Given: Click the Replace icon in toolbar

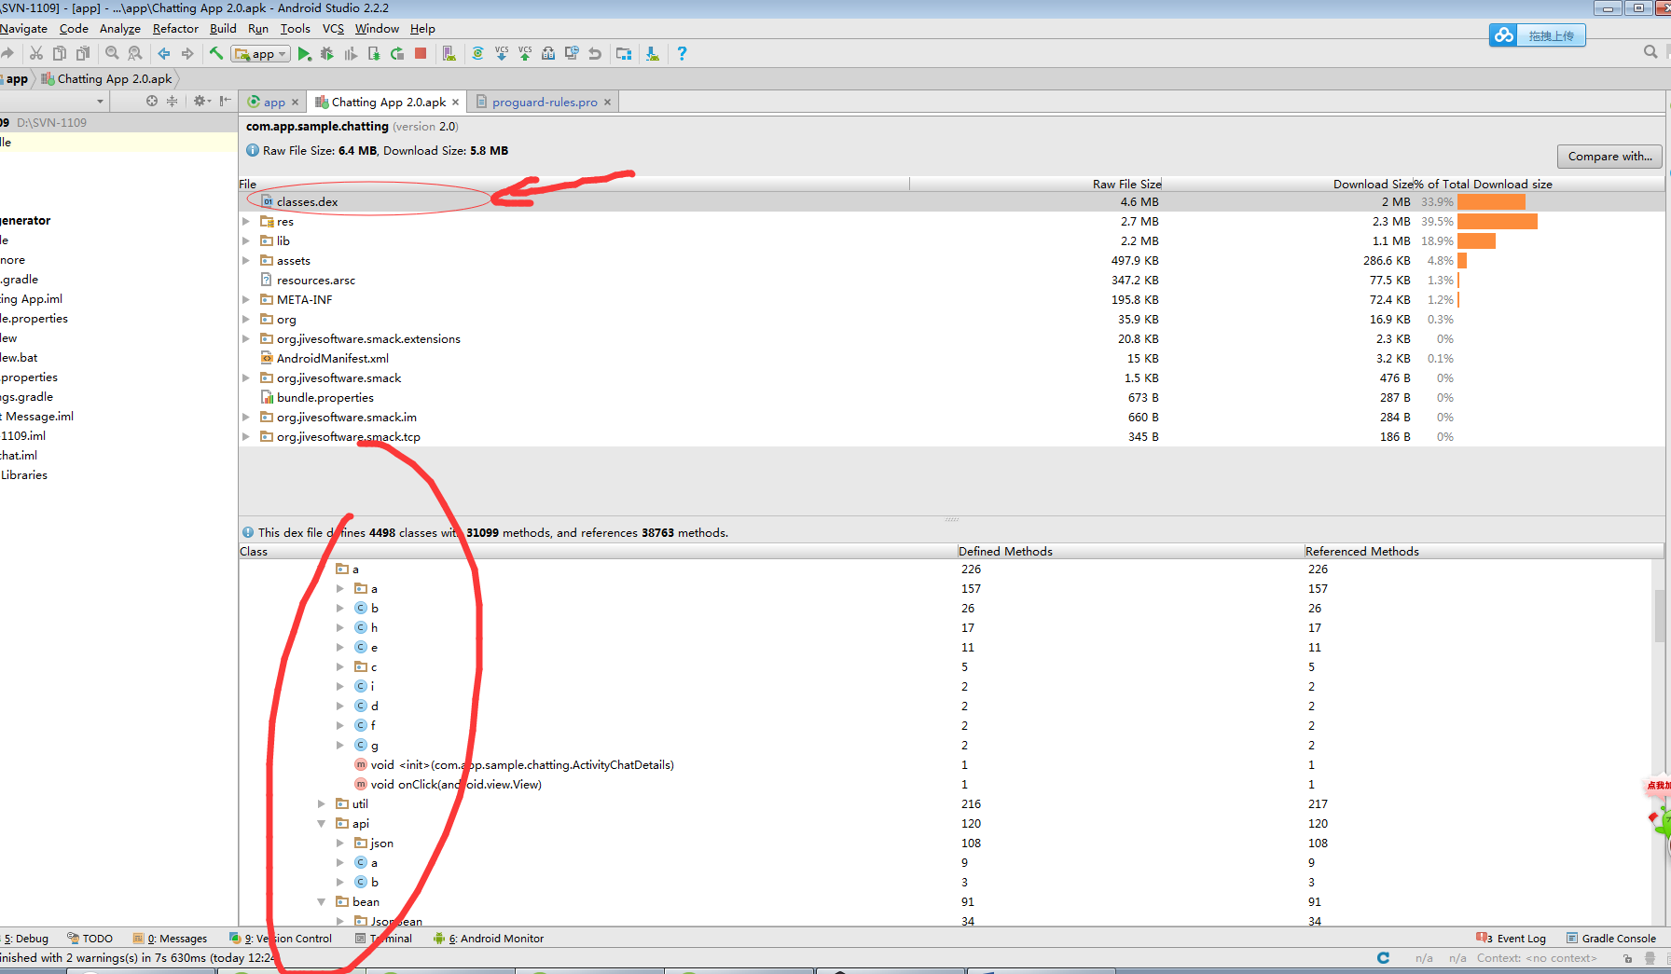Looking at the screenshot, I should coord(135,53).
